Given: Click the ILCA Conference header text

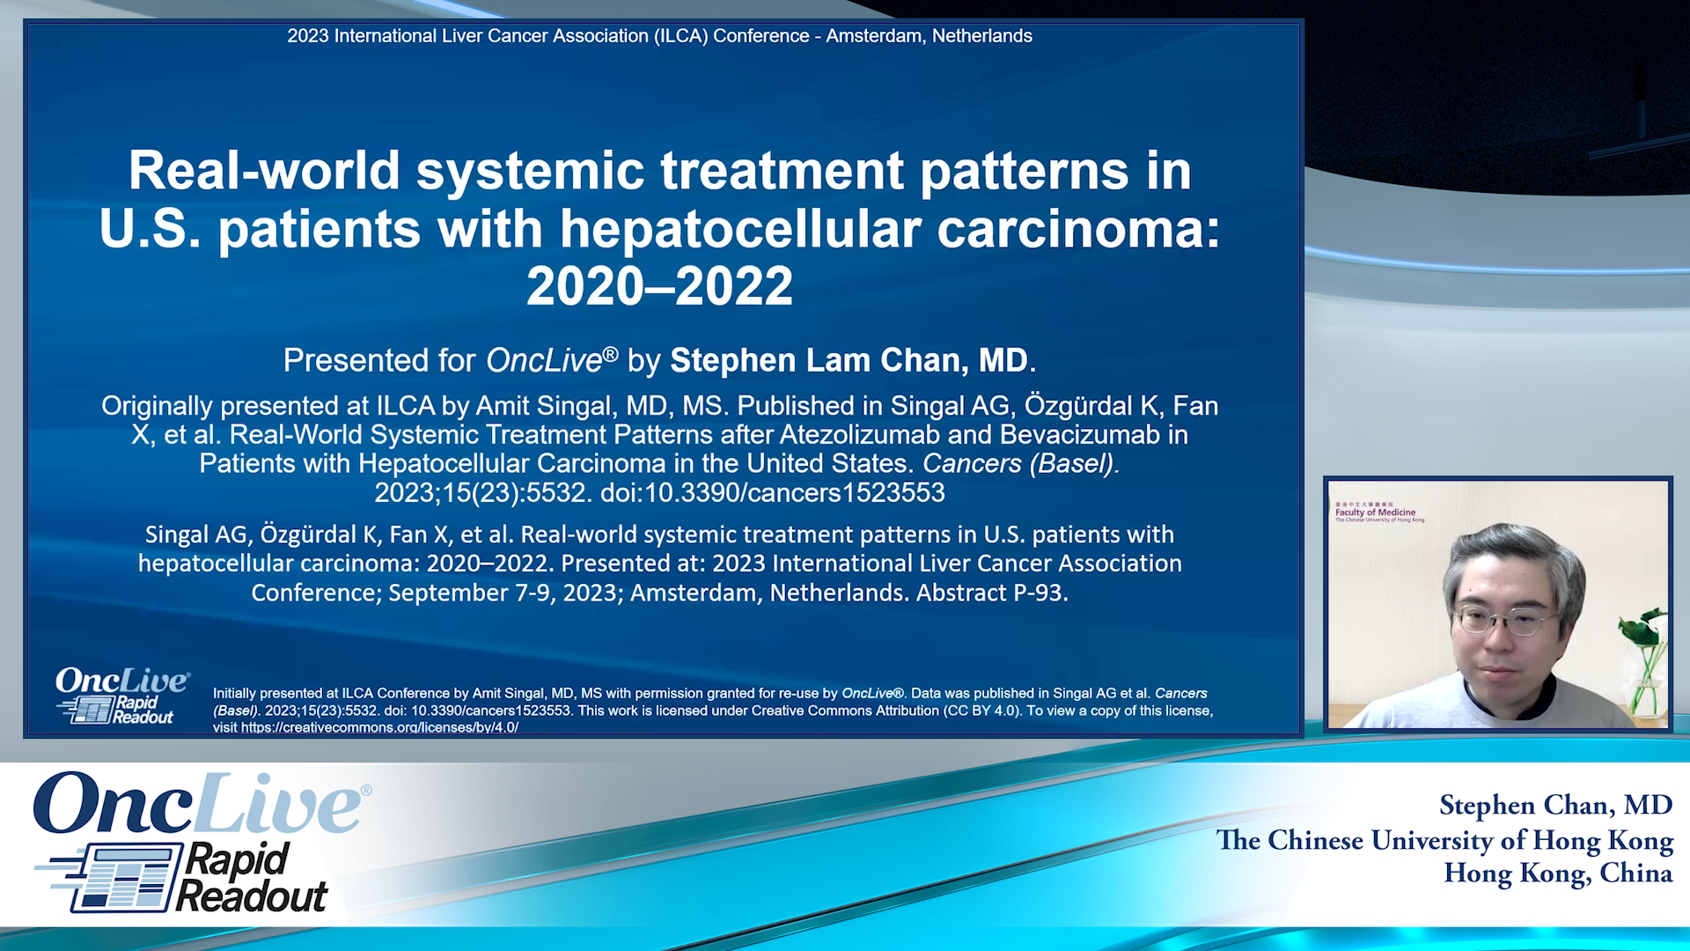Looking at the screenshot, I should pyautogui.click(x=659, y=36).
